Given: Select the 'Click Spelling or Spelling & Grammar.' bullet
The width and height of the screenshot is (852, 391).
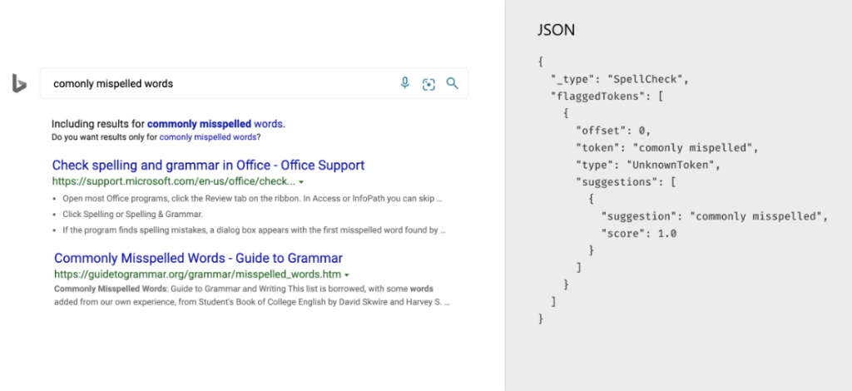Looking at the screenshot, I should 132,214.
